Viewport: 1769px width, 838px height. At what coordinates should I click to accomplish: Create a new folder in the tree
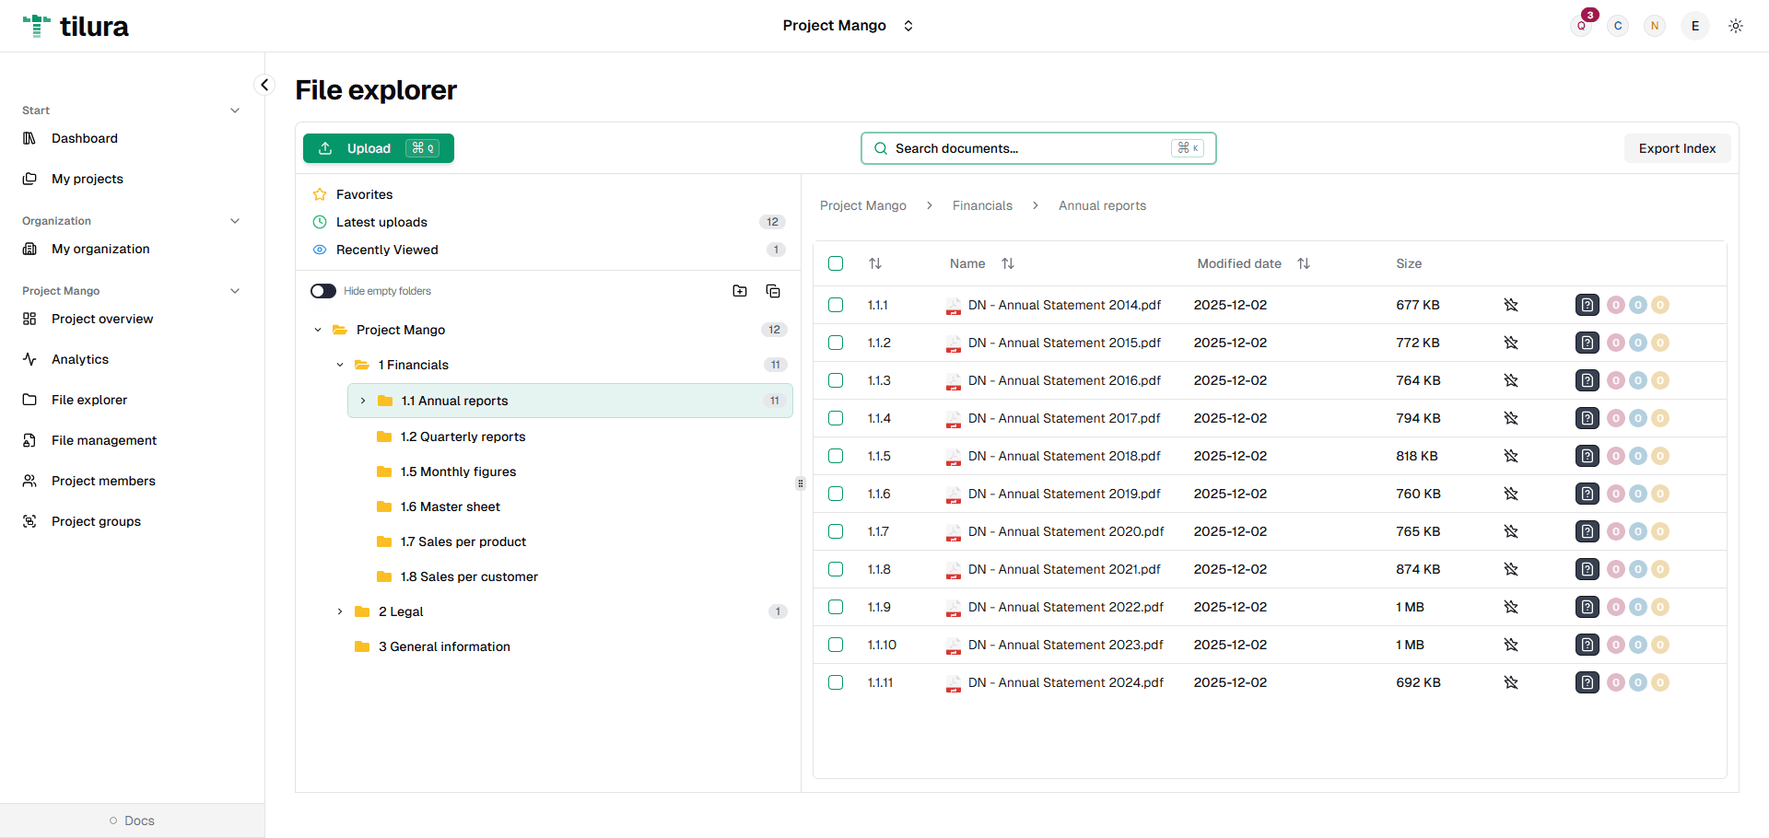click(x=740, y=290)
